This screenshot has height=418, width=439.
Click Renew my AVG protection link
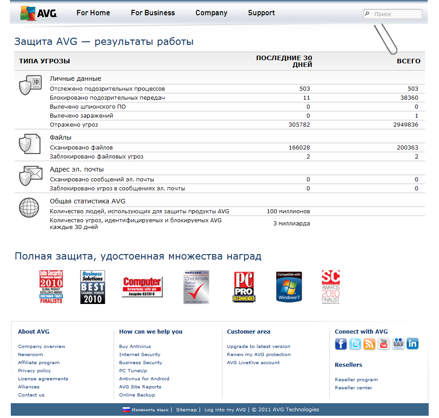(x=259, y=355)
